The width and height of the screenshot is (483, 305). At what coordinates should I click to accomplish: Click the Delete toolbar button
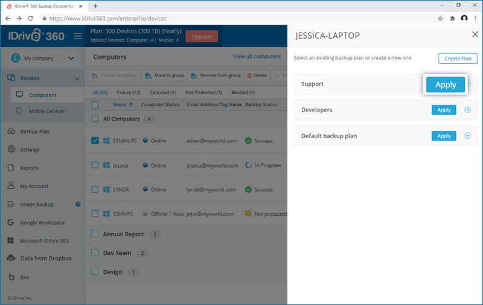coord(257,75)
